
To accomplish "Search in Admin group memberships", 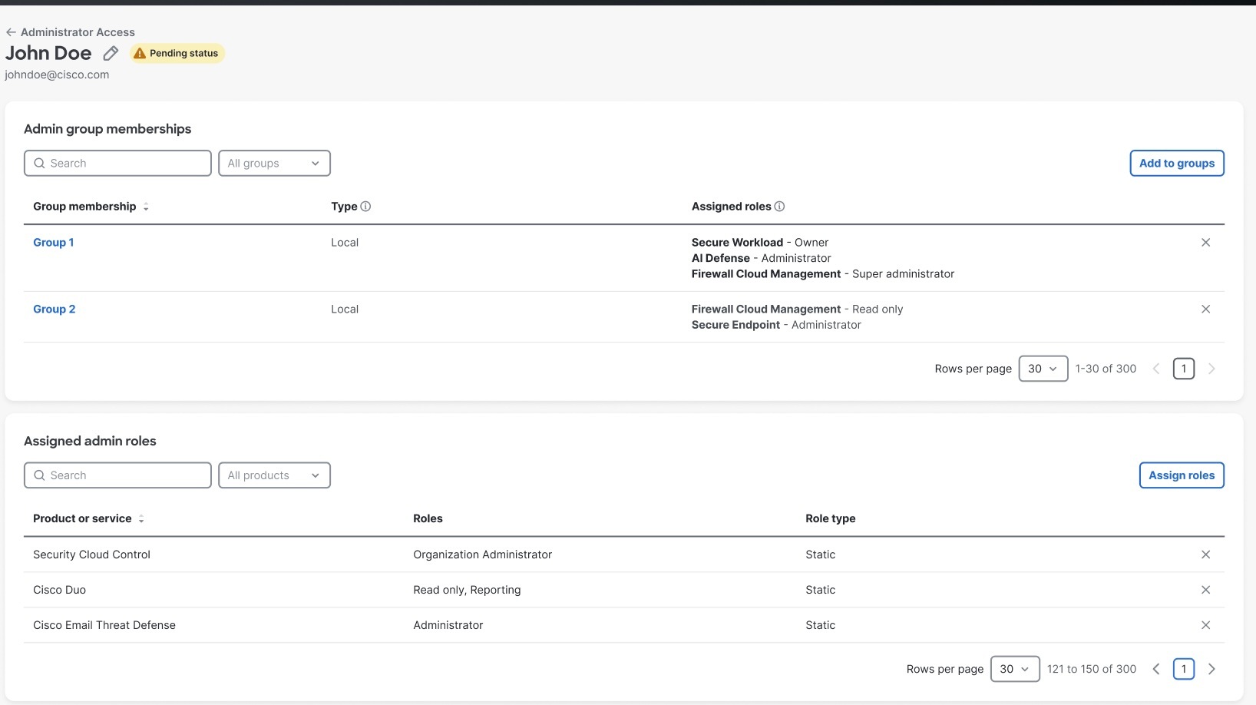I will tap(117, 163).
